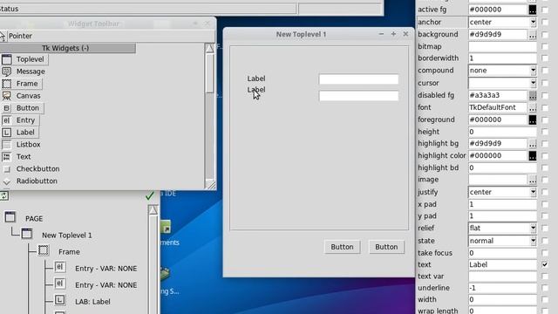Click the underline value field showing -1
Viewport: 558px width, 314px height.
502,288
